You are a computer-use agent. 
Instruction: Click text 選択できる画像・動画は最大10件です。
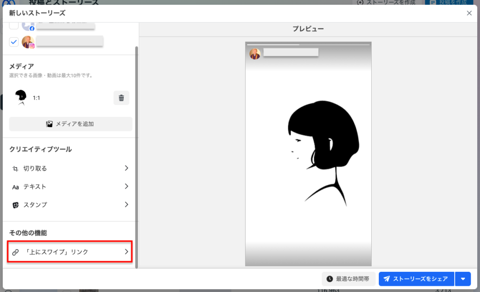52,76
